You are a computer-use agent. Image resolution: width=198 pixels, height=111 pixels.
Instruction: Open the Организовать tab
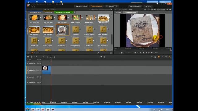point(81,6)
